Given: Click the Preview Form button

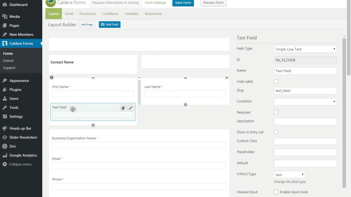Looking at the screenshot, I should pyautogui.click(x=213, y=3).
